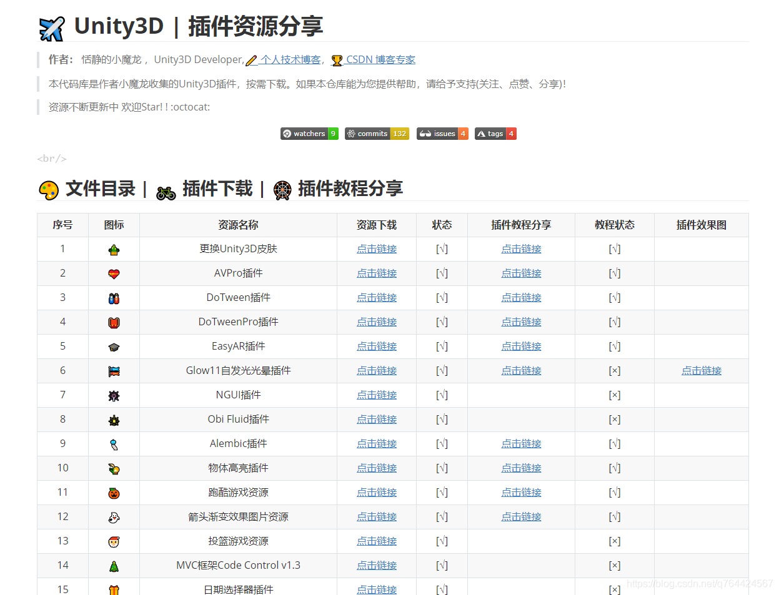Click the 序号 column header
This screenshot has height=595, width=779.
(x=62, y=225)
